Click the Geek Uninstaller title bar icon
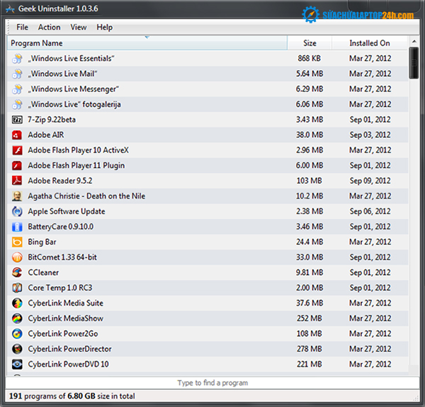This screenshot has height=407, width=425. point(10,9)
